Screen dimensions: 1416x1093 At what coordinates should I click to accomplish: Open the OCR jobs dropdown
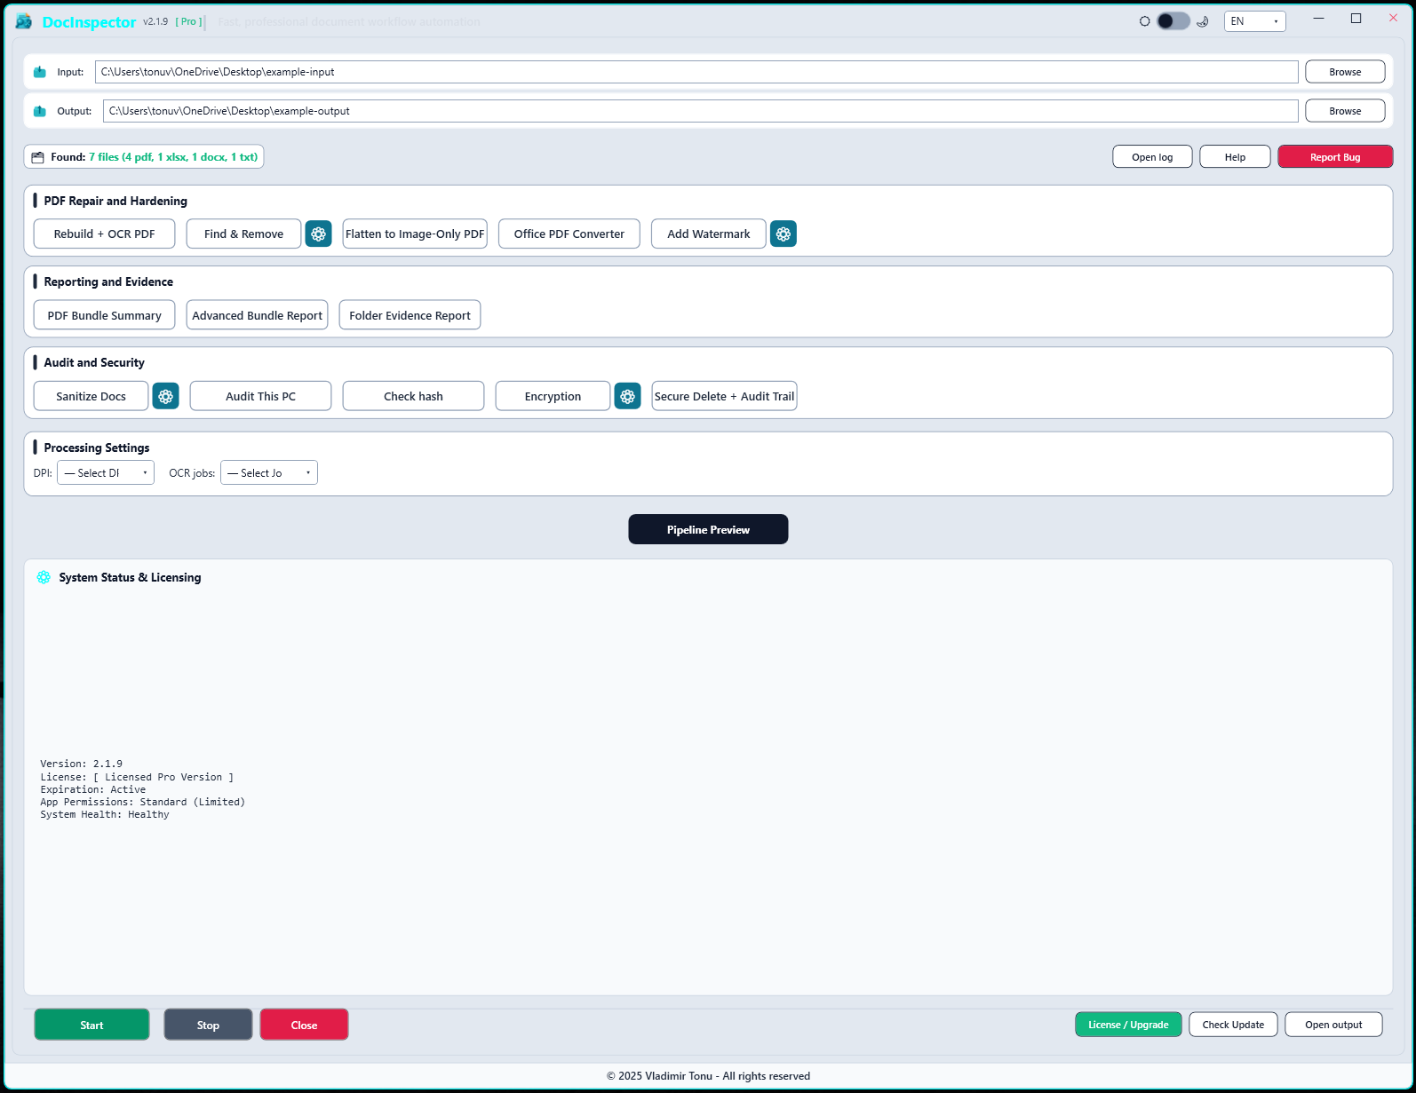click(269, 473)
